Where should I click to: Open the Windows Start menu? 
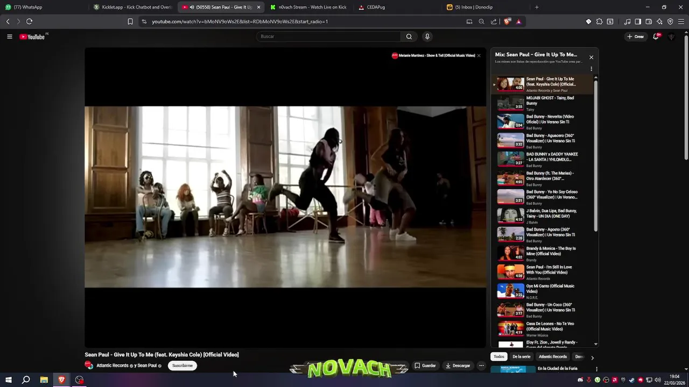8,380
